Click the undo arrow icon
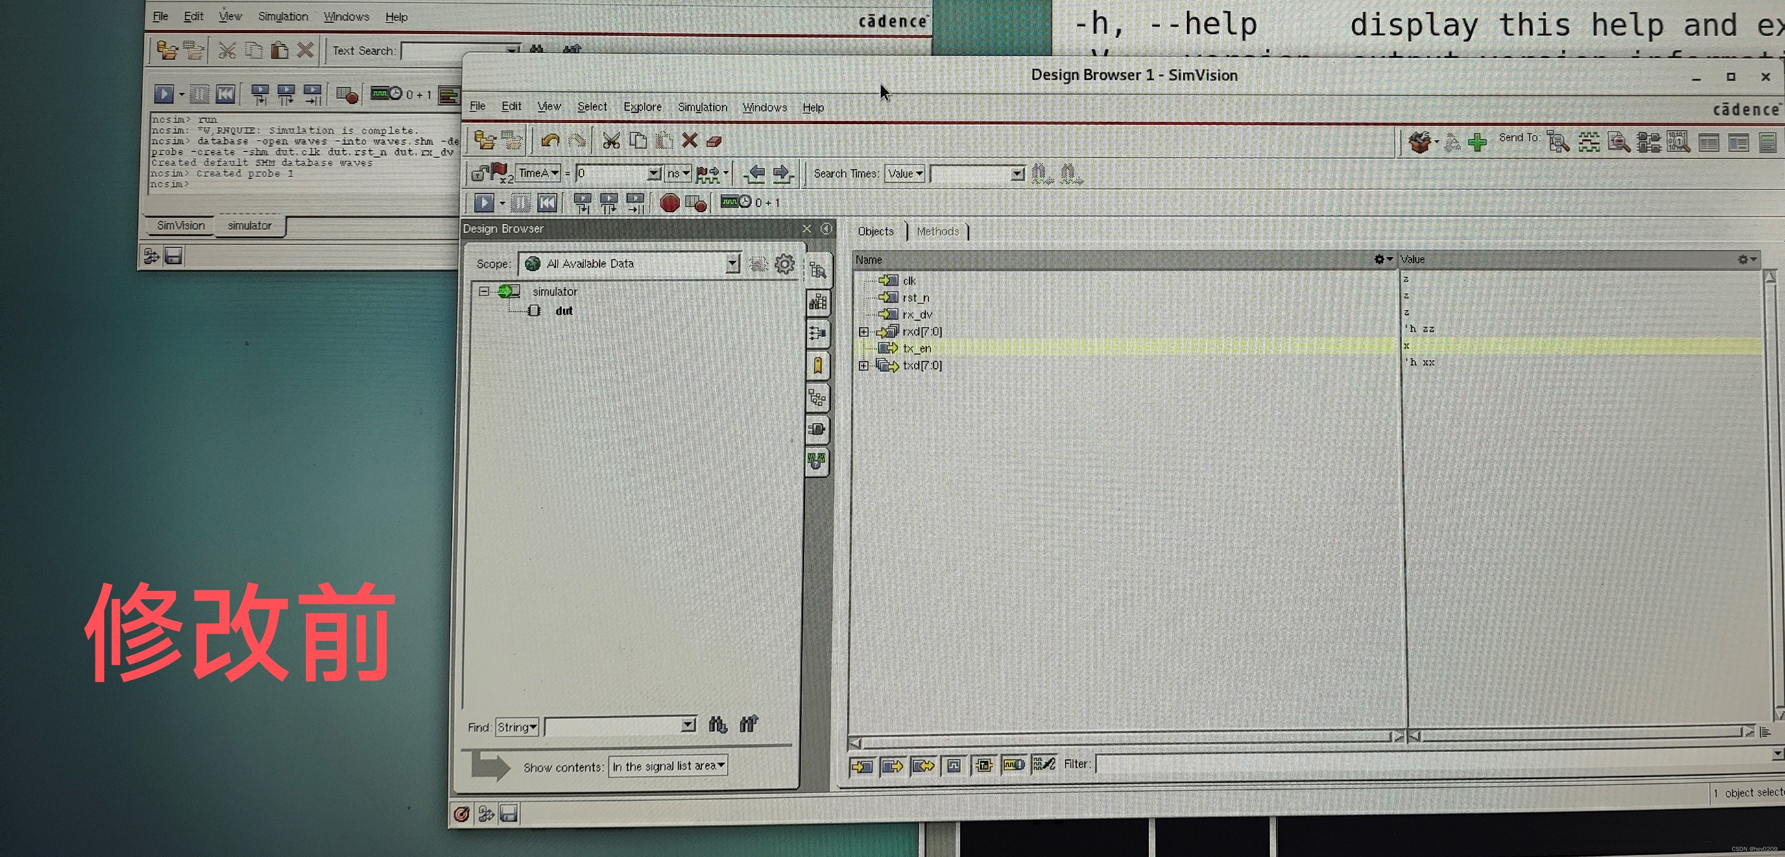 coord(551,141)
